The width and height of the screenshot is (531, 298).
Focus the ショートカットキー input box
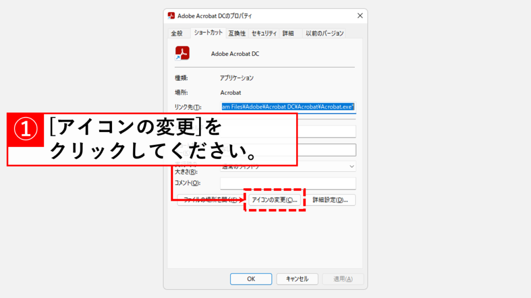point(326,150)
